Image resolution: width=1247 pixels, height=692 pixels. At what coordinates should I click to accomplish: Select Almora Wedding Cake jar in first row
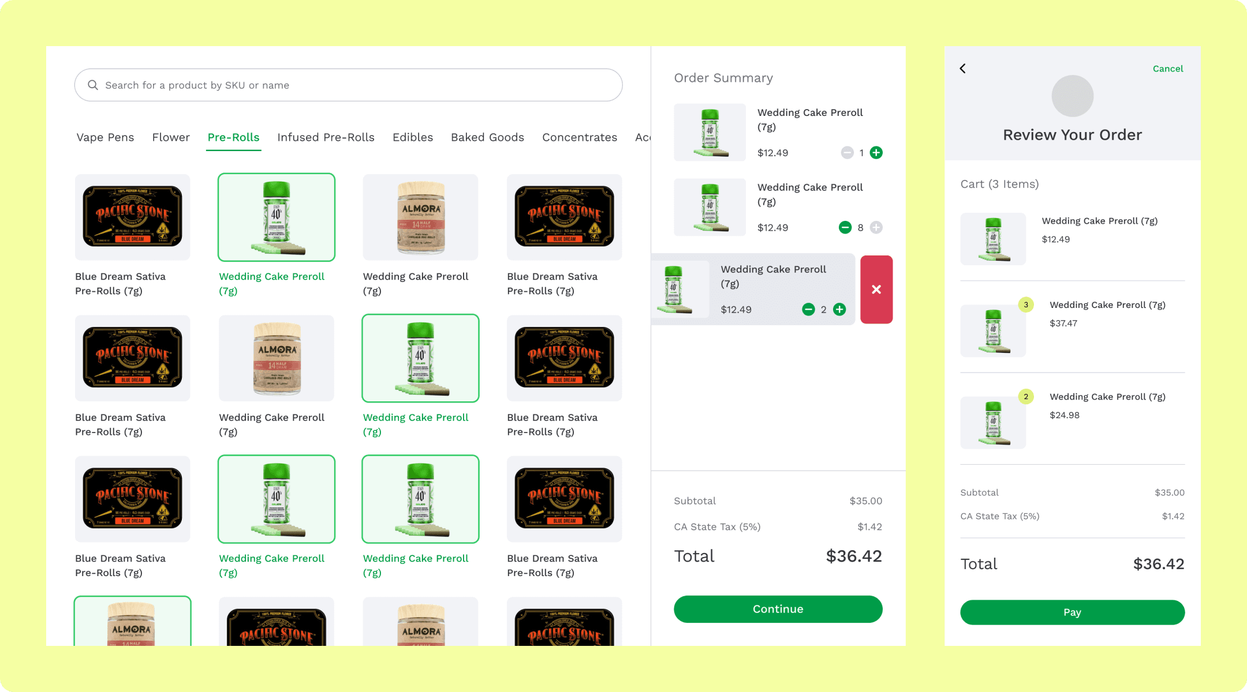tap(420, 217)
